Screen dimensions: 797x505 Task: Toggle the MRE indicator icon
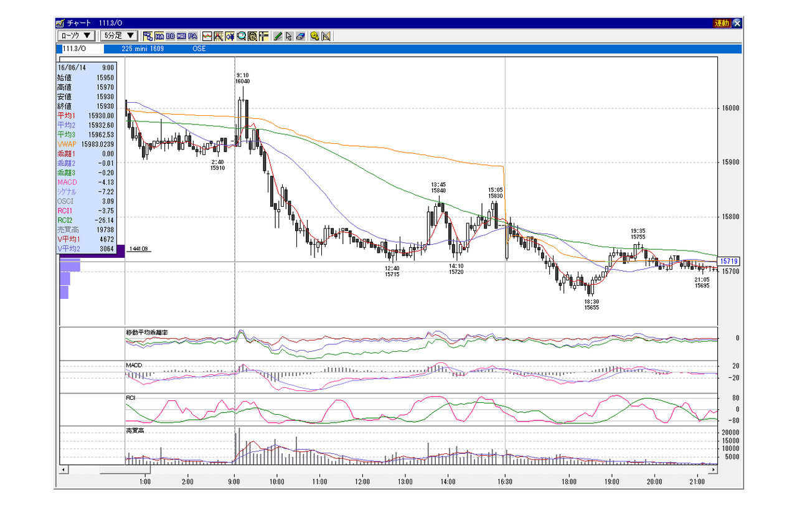(181, 35)
